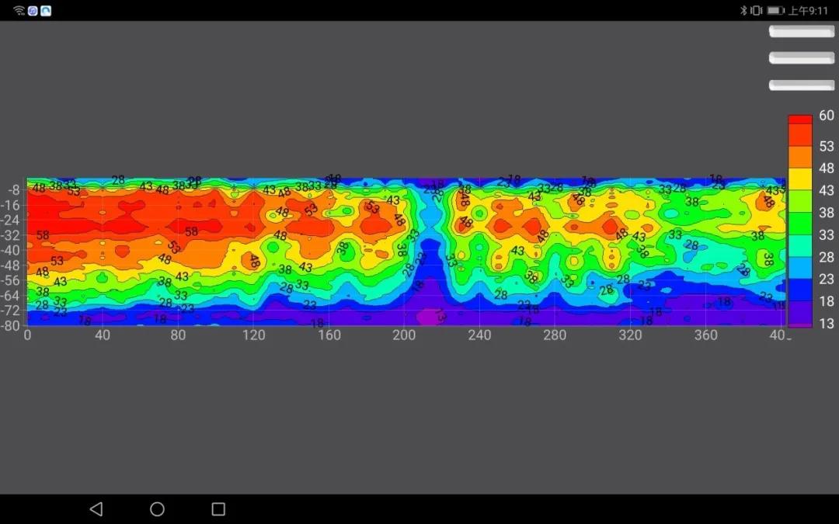Click the 60 label on the color legend

click(x=826, y=116)
